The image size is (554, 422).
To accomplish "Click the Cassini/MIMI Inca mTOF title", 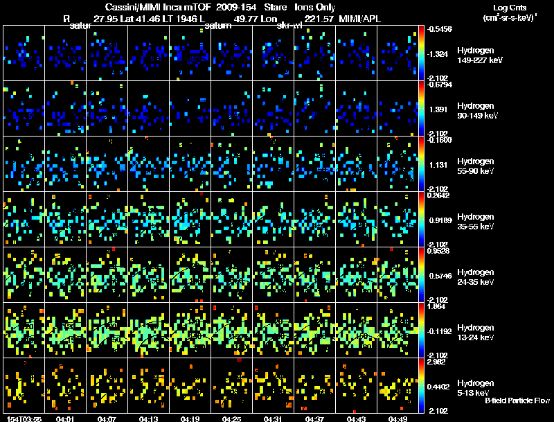I will (x=158, y=7).
